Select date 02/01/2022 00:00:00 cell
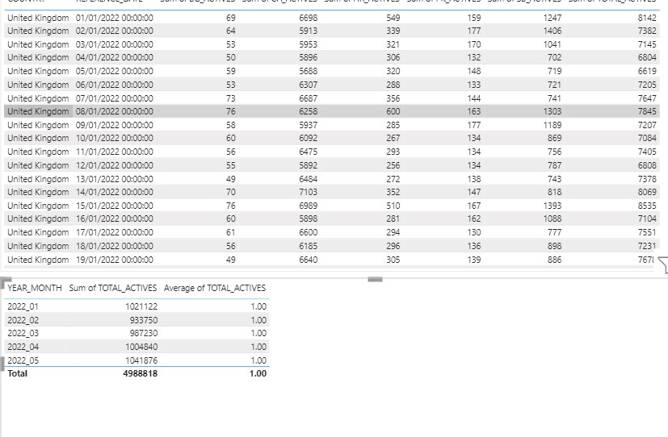Image resolution: width=668 pixels, height=437 pixels. pyautogui.click(x=115, y=31)
